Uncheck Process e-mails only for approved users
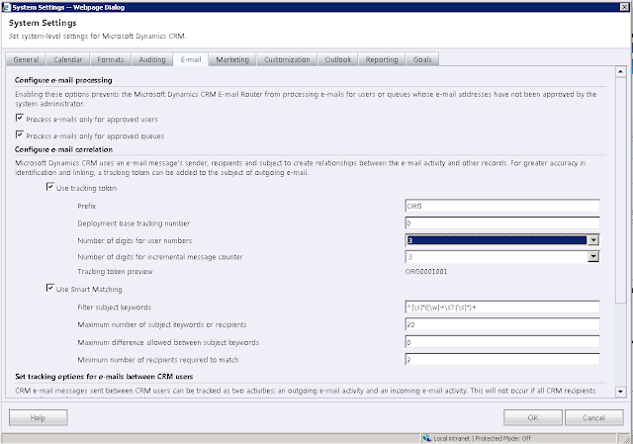The height and width of the screenshot is (444, 633). pyautogui.click(x=19, y=118)
